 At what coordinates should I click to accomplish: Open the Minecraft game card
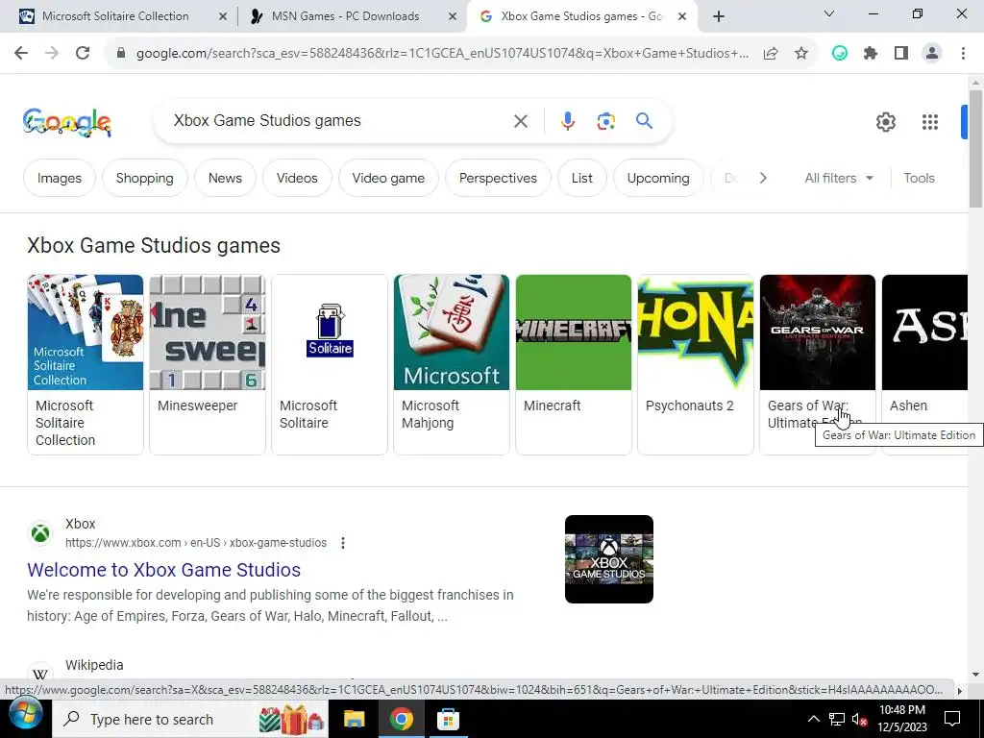574,364
